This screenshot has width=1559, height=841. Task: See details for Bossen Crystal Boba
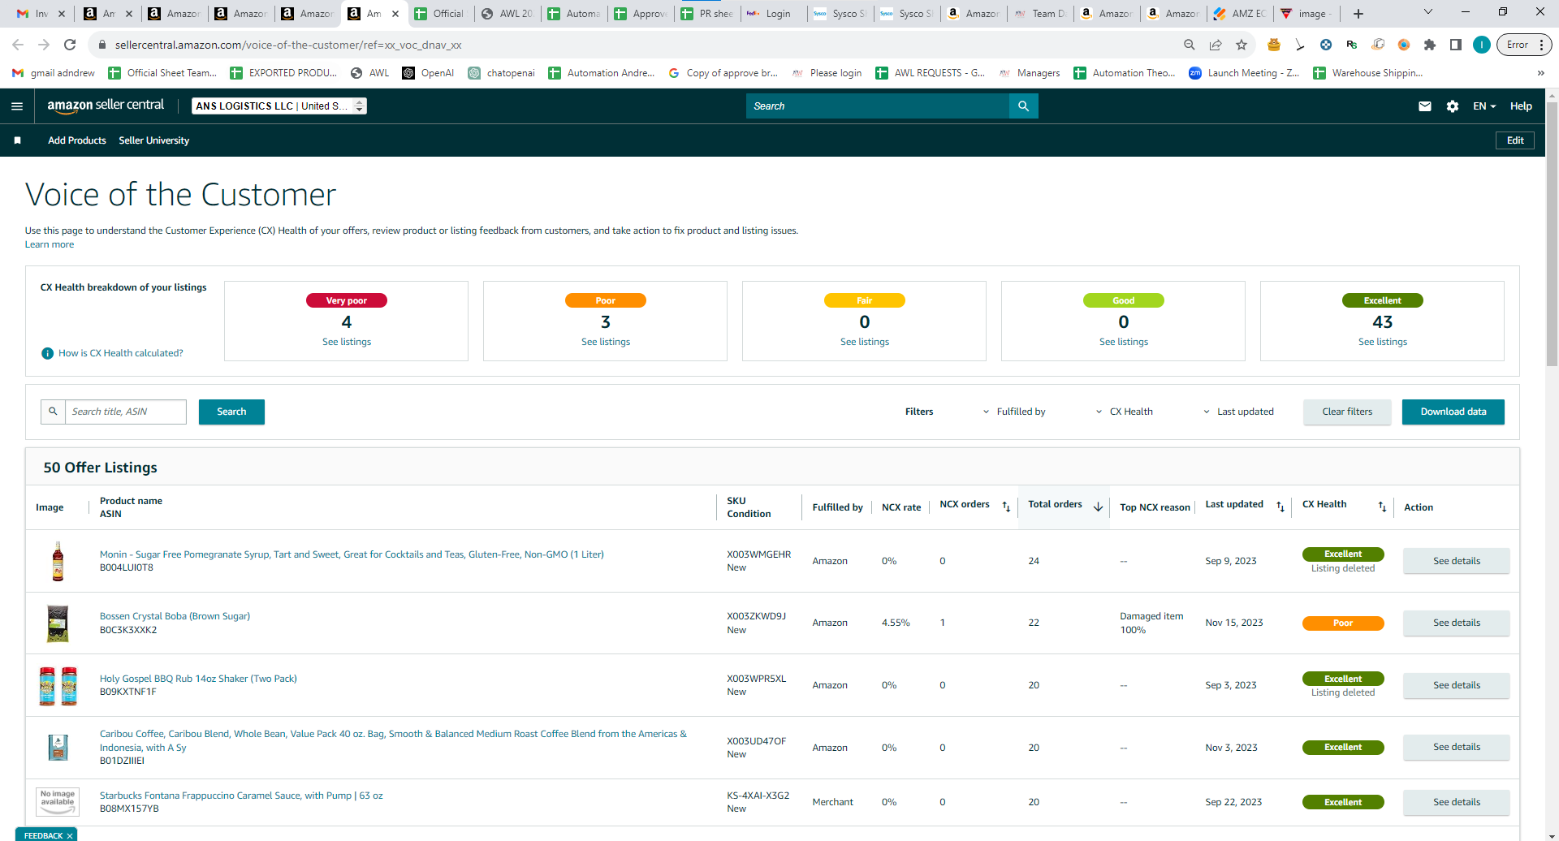click(x=1457, y=623)
